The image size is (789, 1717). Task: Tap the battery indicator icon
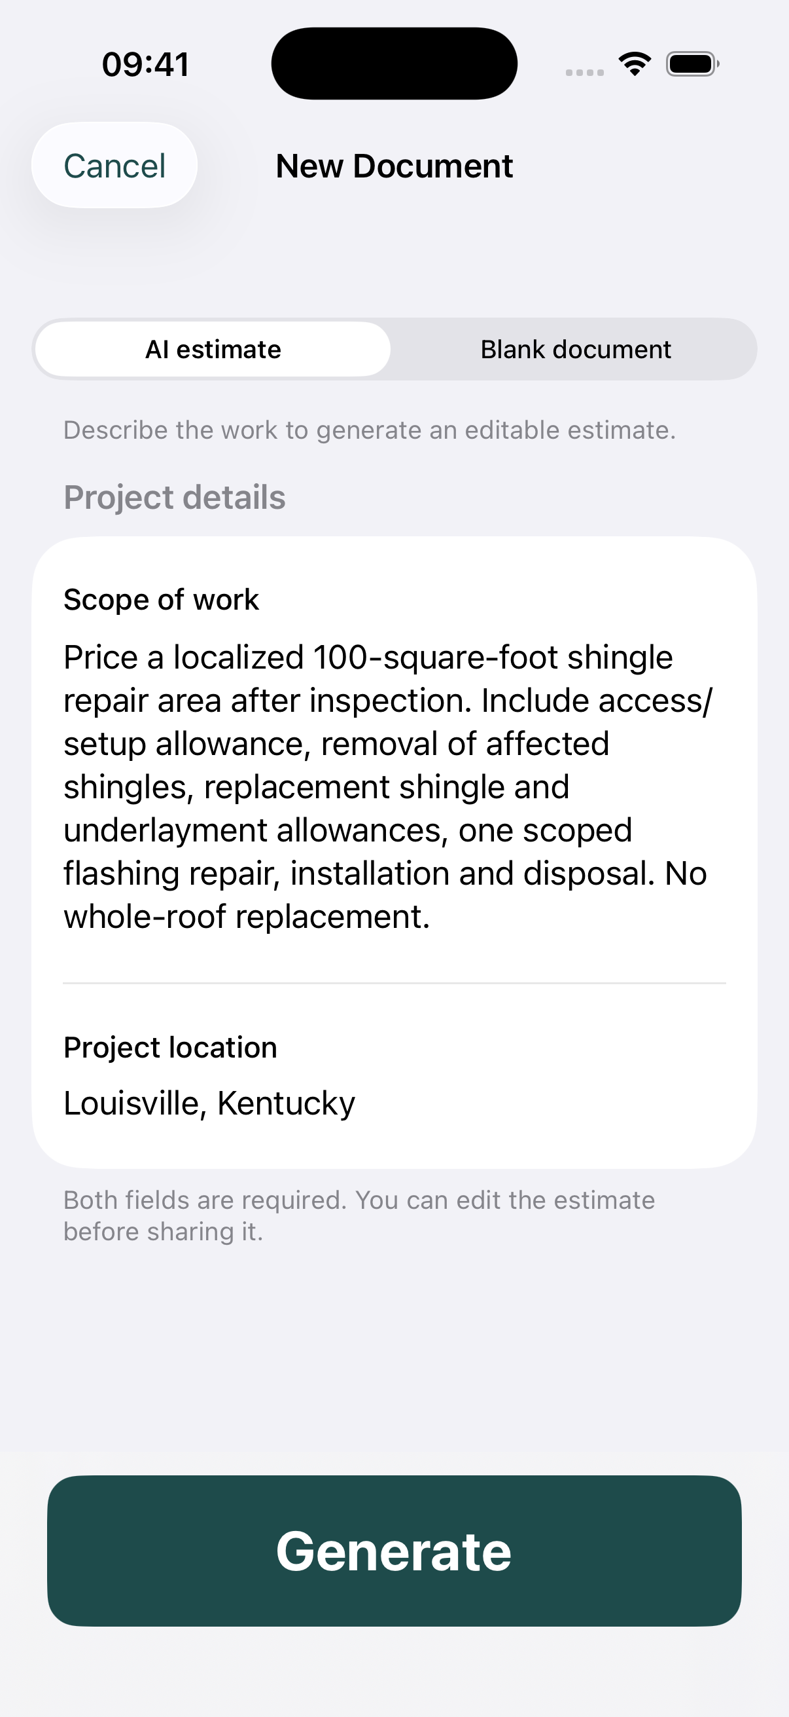pyautogui.click(x=692, y=64)
